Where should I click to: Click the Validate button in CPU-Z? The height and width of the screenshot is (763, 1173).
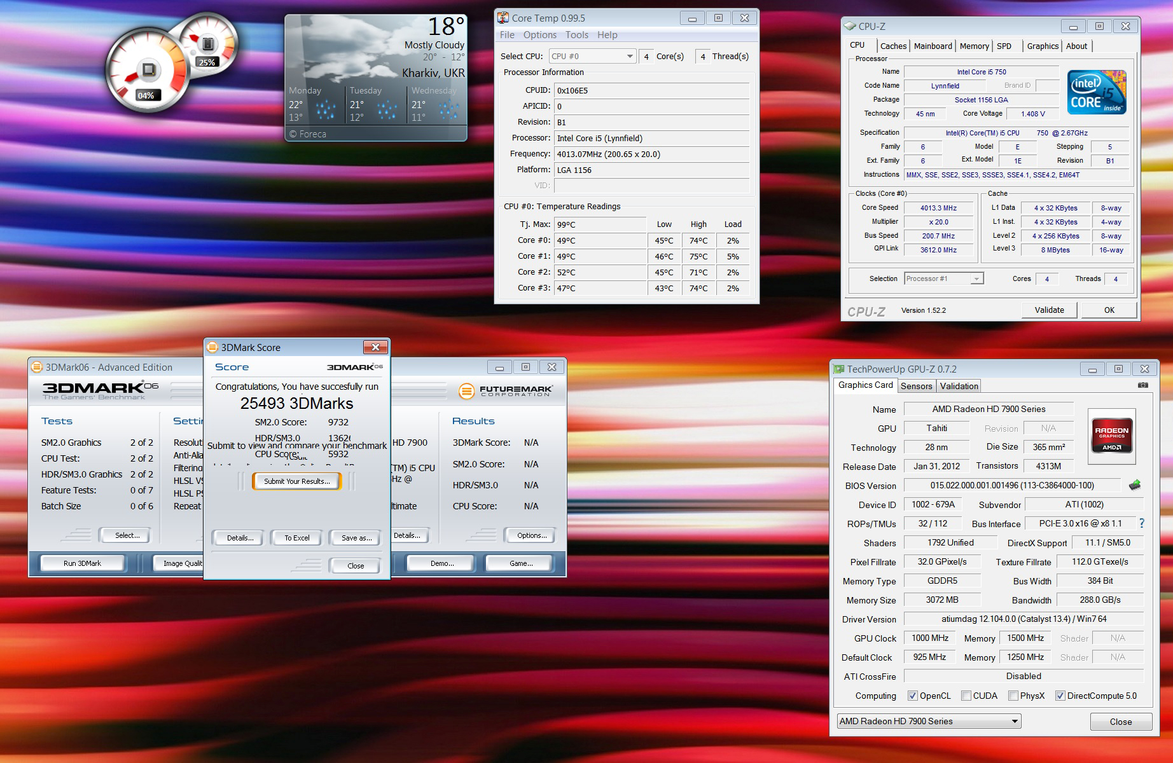[x=1050, y=310]
